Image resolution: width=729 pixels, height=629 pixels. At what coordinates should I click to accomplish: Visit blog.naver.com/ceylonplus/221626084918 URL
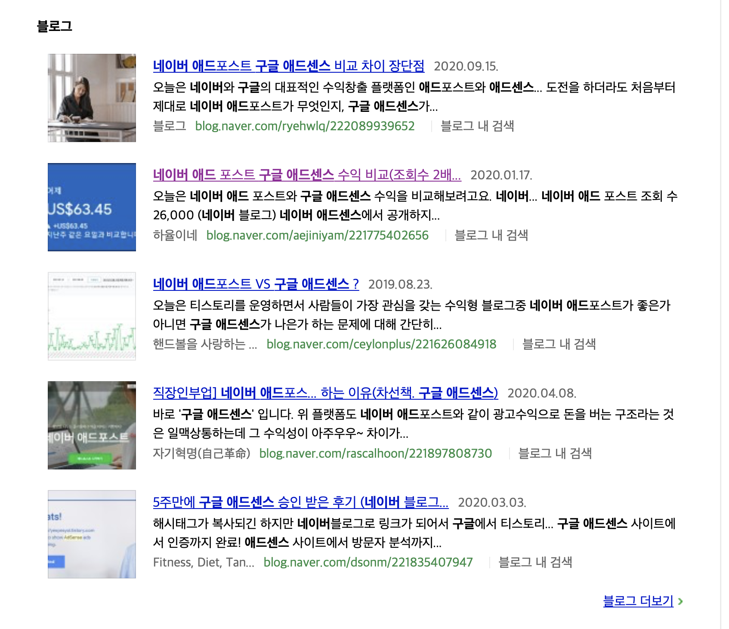pos(381,344)
